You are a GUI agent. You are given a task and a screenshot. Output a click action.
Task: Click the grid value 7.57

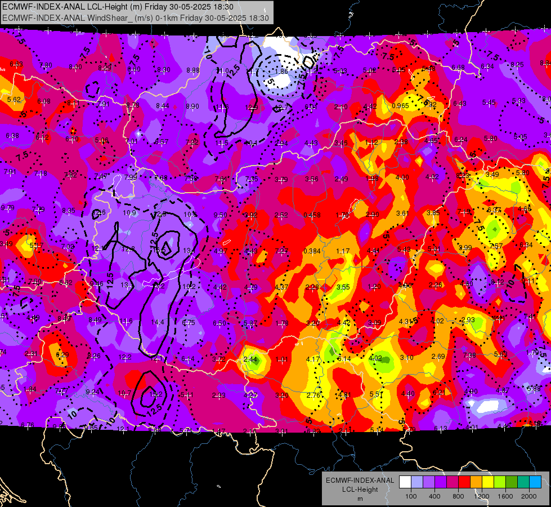coord(496,246)
